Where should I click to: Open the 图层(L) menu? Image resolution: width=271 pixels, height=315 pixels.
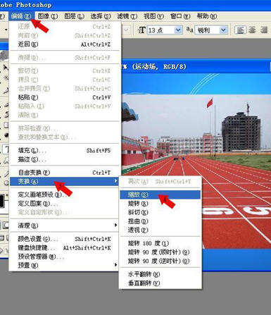click(x=74, y=16)
